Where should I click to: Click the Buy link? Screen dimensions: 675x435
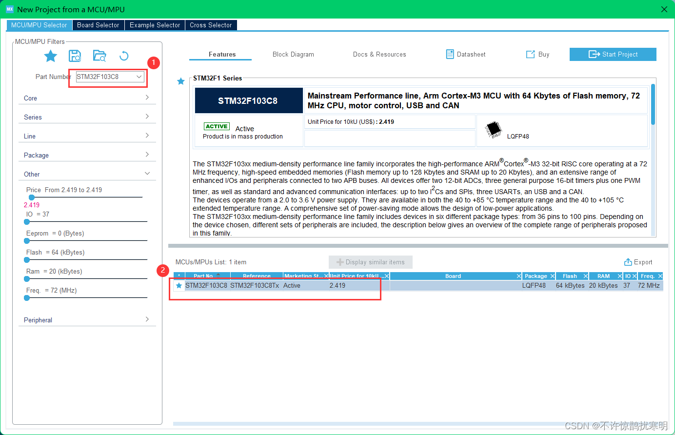pos(538,54)
